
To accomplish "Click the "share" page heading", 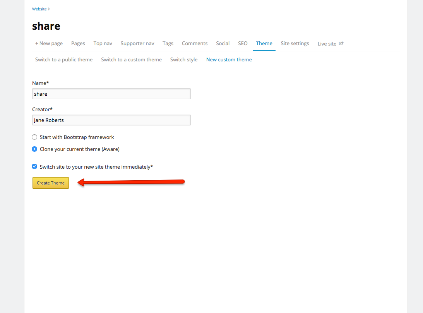I will coord(46,26).
